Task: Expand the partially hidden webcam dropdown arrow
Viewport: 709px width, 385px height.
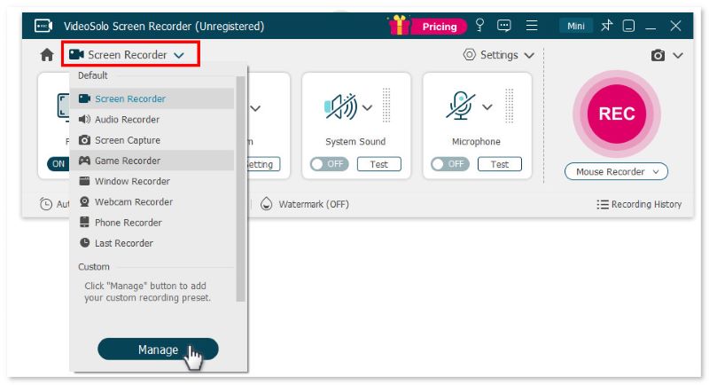Action: coord(255,108)
